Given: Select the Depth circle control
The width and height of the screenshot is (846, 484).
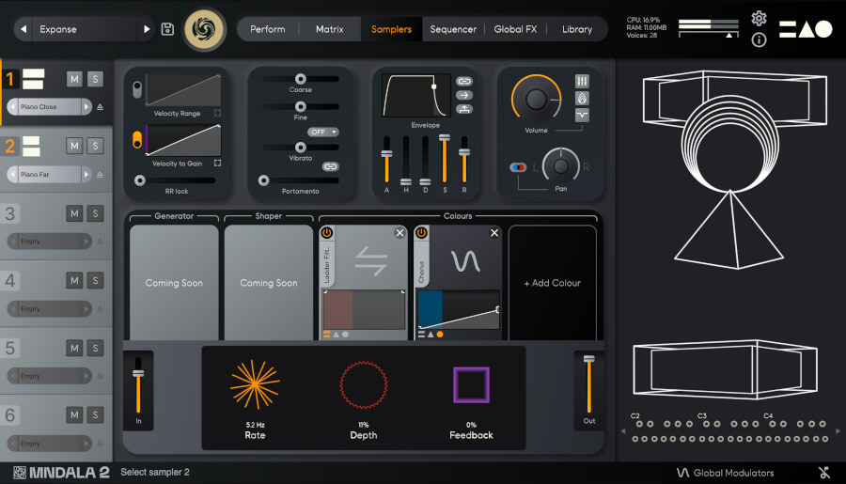Looking at the screenshot, I should 364,384.
